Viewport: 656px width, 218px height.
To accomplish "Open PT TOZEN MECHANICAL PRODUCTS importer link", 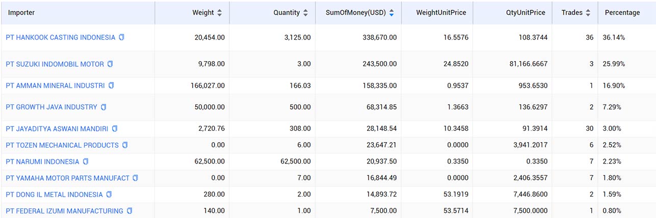I will click(x=62, y=145).
